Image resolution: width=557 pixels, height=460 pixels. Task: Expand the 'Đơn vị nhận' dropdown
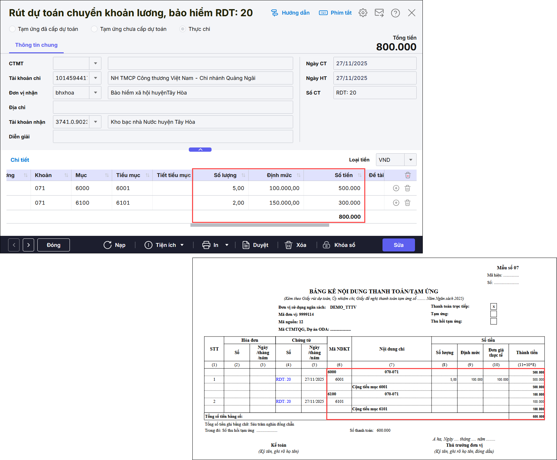pyautogui.click(x=95, y=93)
